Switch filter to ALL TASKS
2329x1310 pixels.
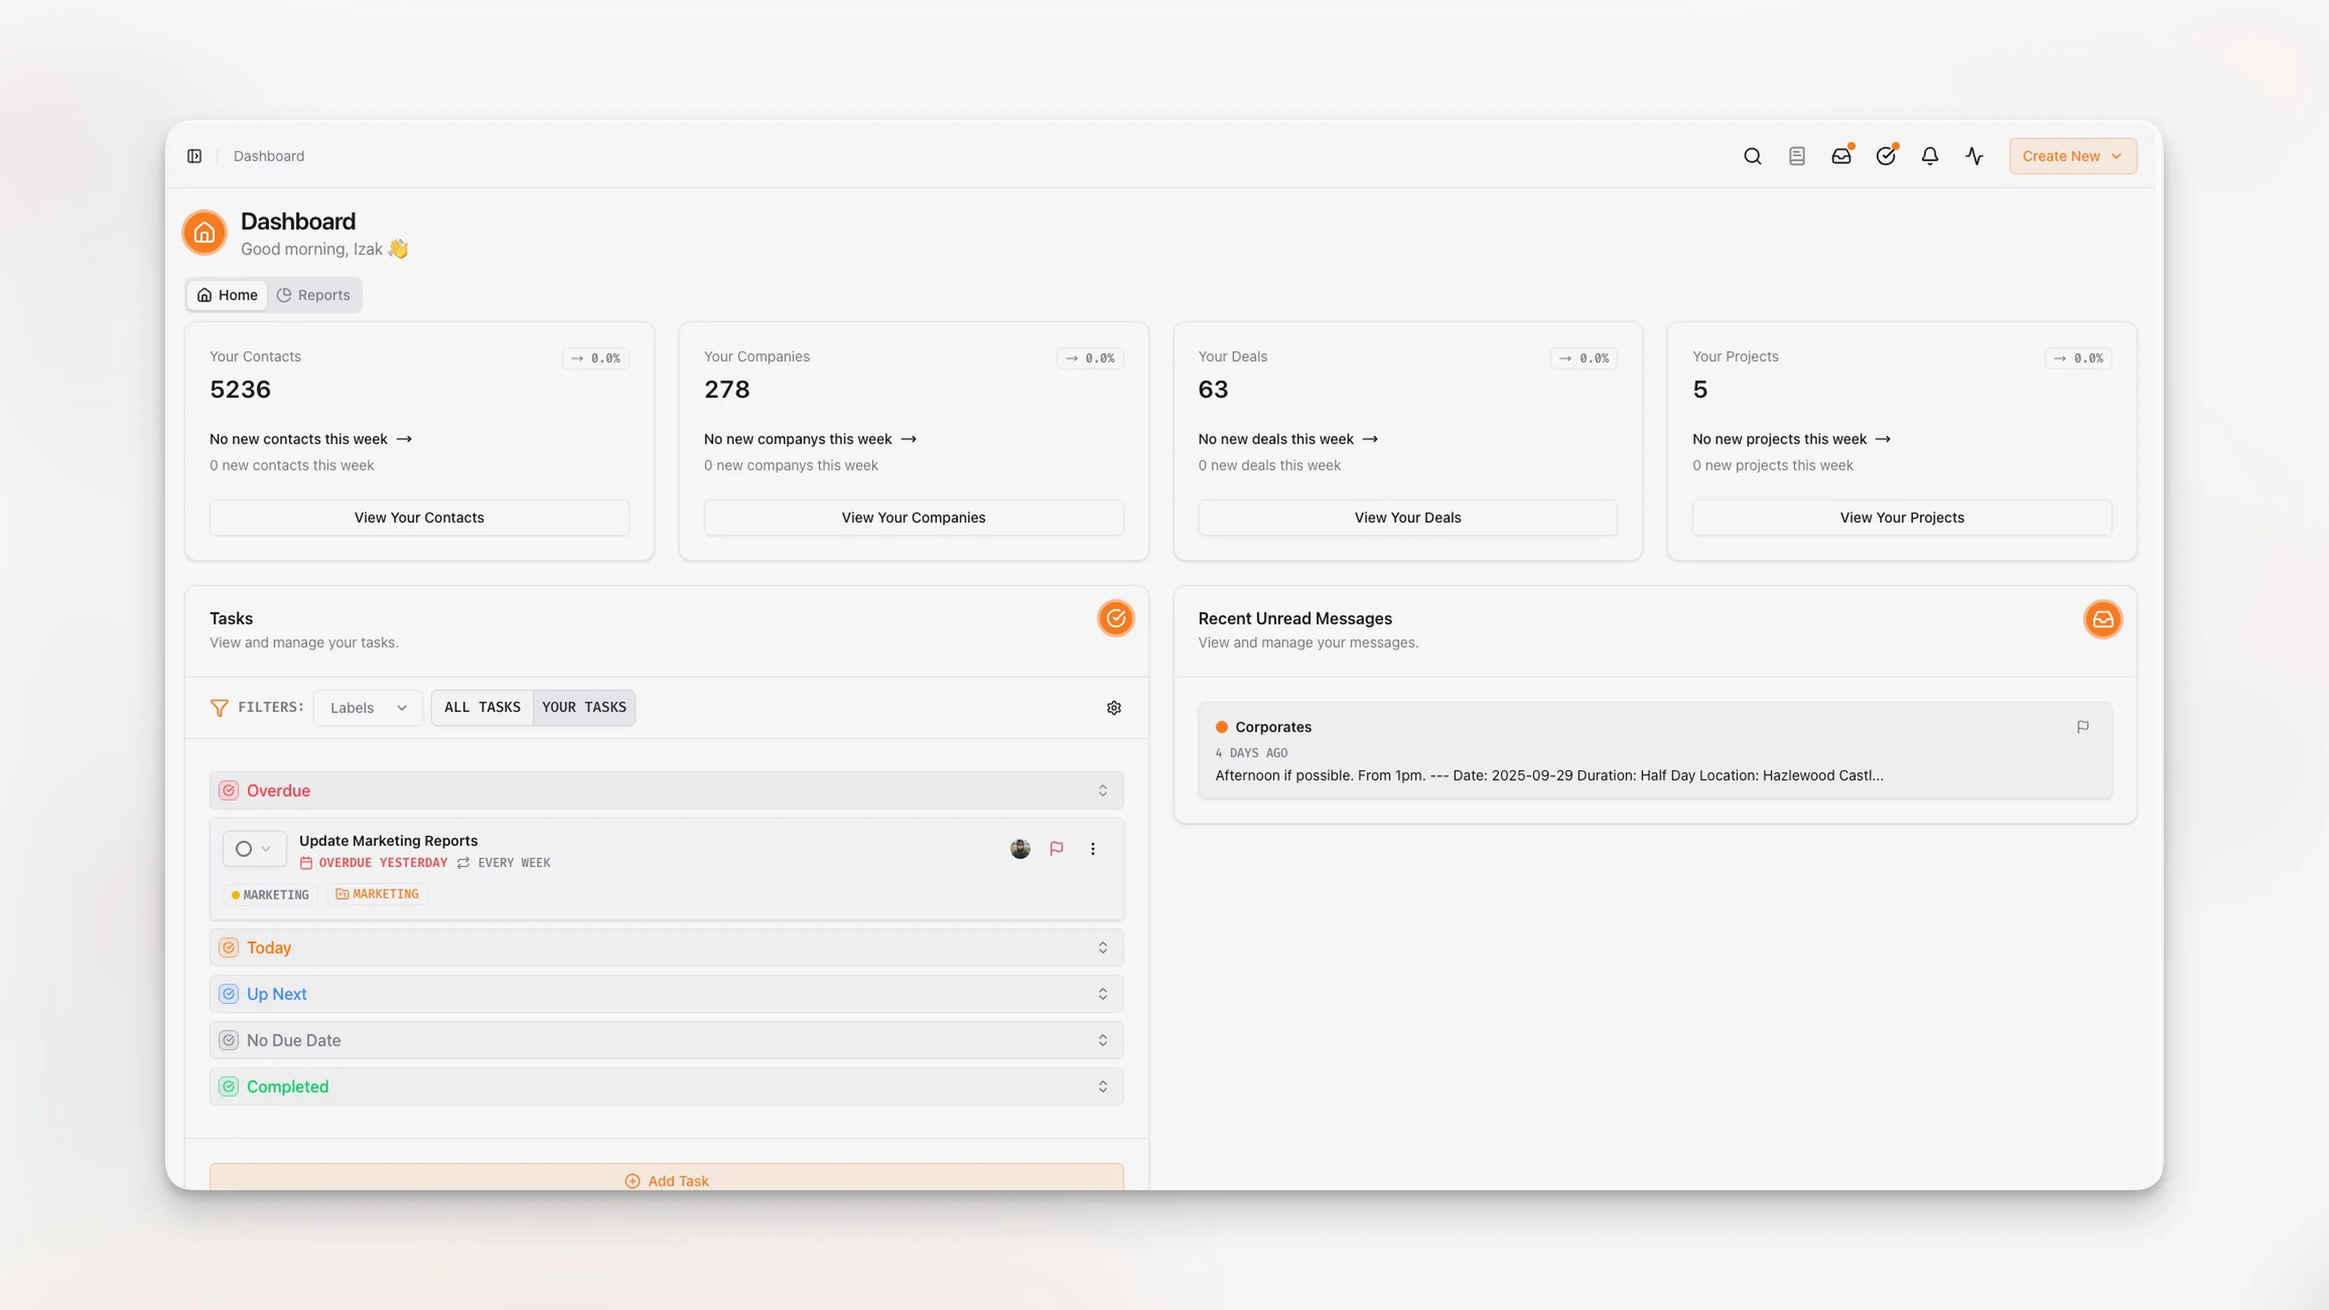(482, 707)
